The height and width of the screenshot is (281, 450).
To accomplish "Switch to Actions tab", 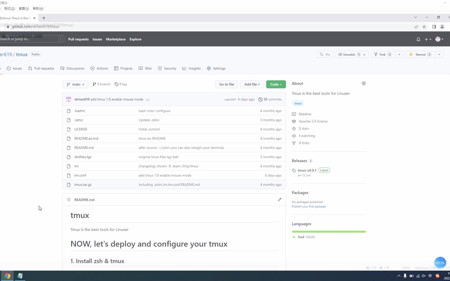I will point(99,68).
